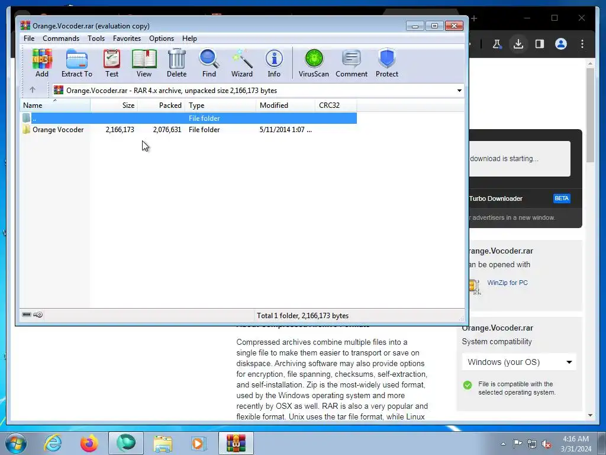Viewport: 606px width, 455px height.
Task: Click the Delete trash can icon
Action: click(176, 63)
